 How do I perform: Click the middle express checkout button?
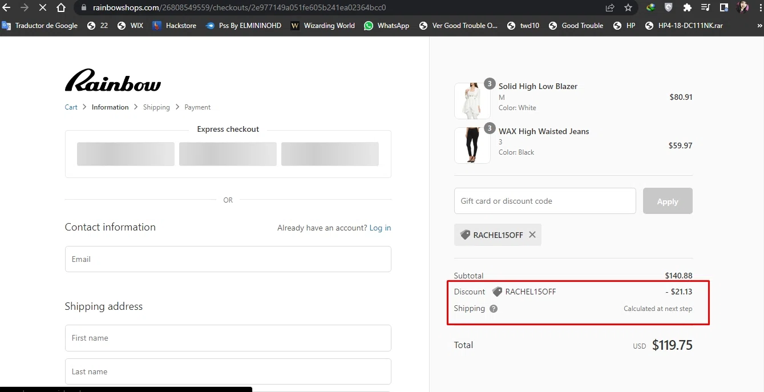point(228,154)
